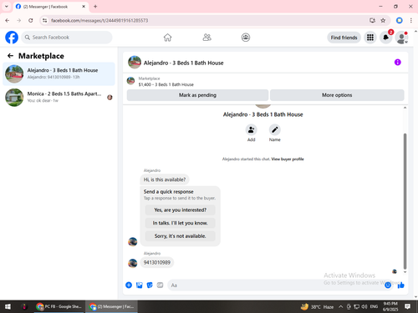Choose a sticker icon in composer
Screen dimensions: 418x313
150,285
